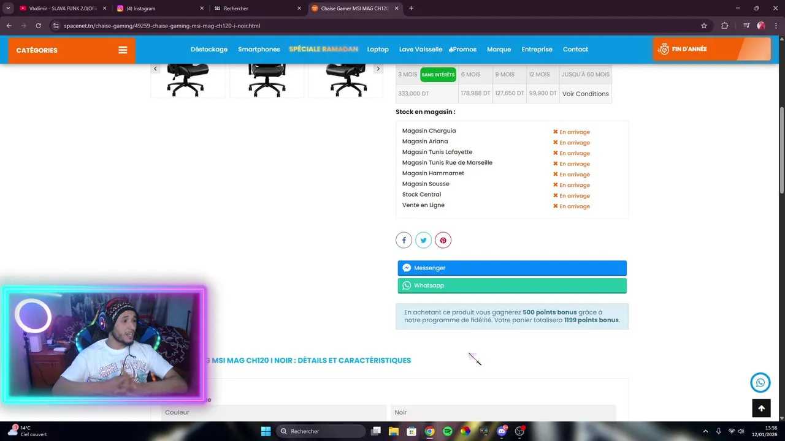Select the Sans Intérêts green badge
Viewport: 785px width, 441px height.
(x=438, y=75)
